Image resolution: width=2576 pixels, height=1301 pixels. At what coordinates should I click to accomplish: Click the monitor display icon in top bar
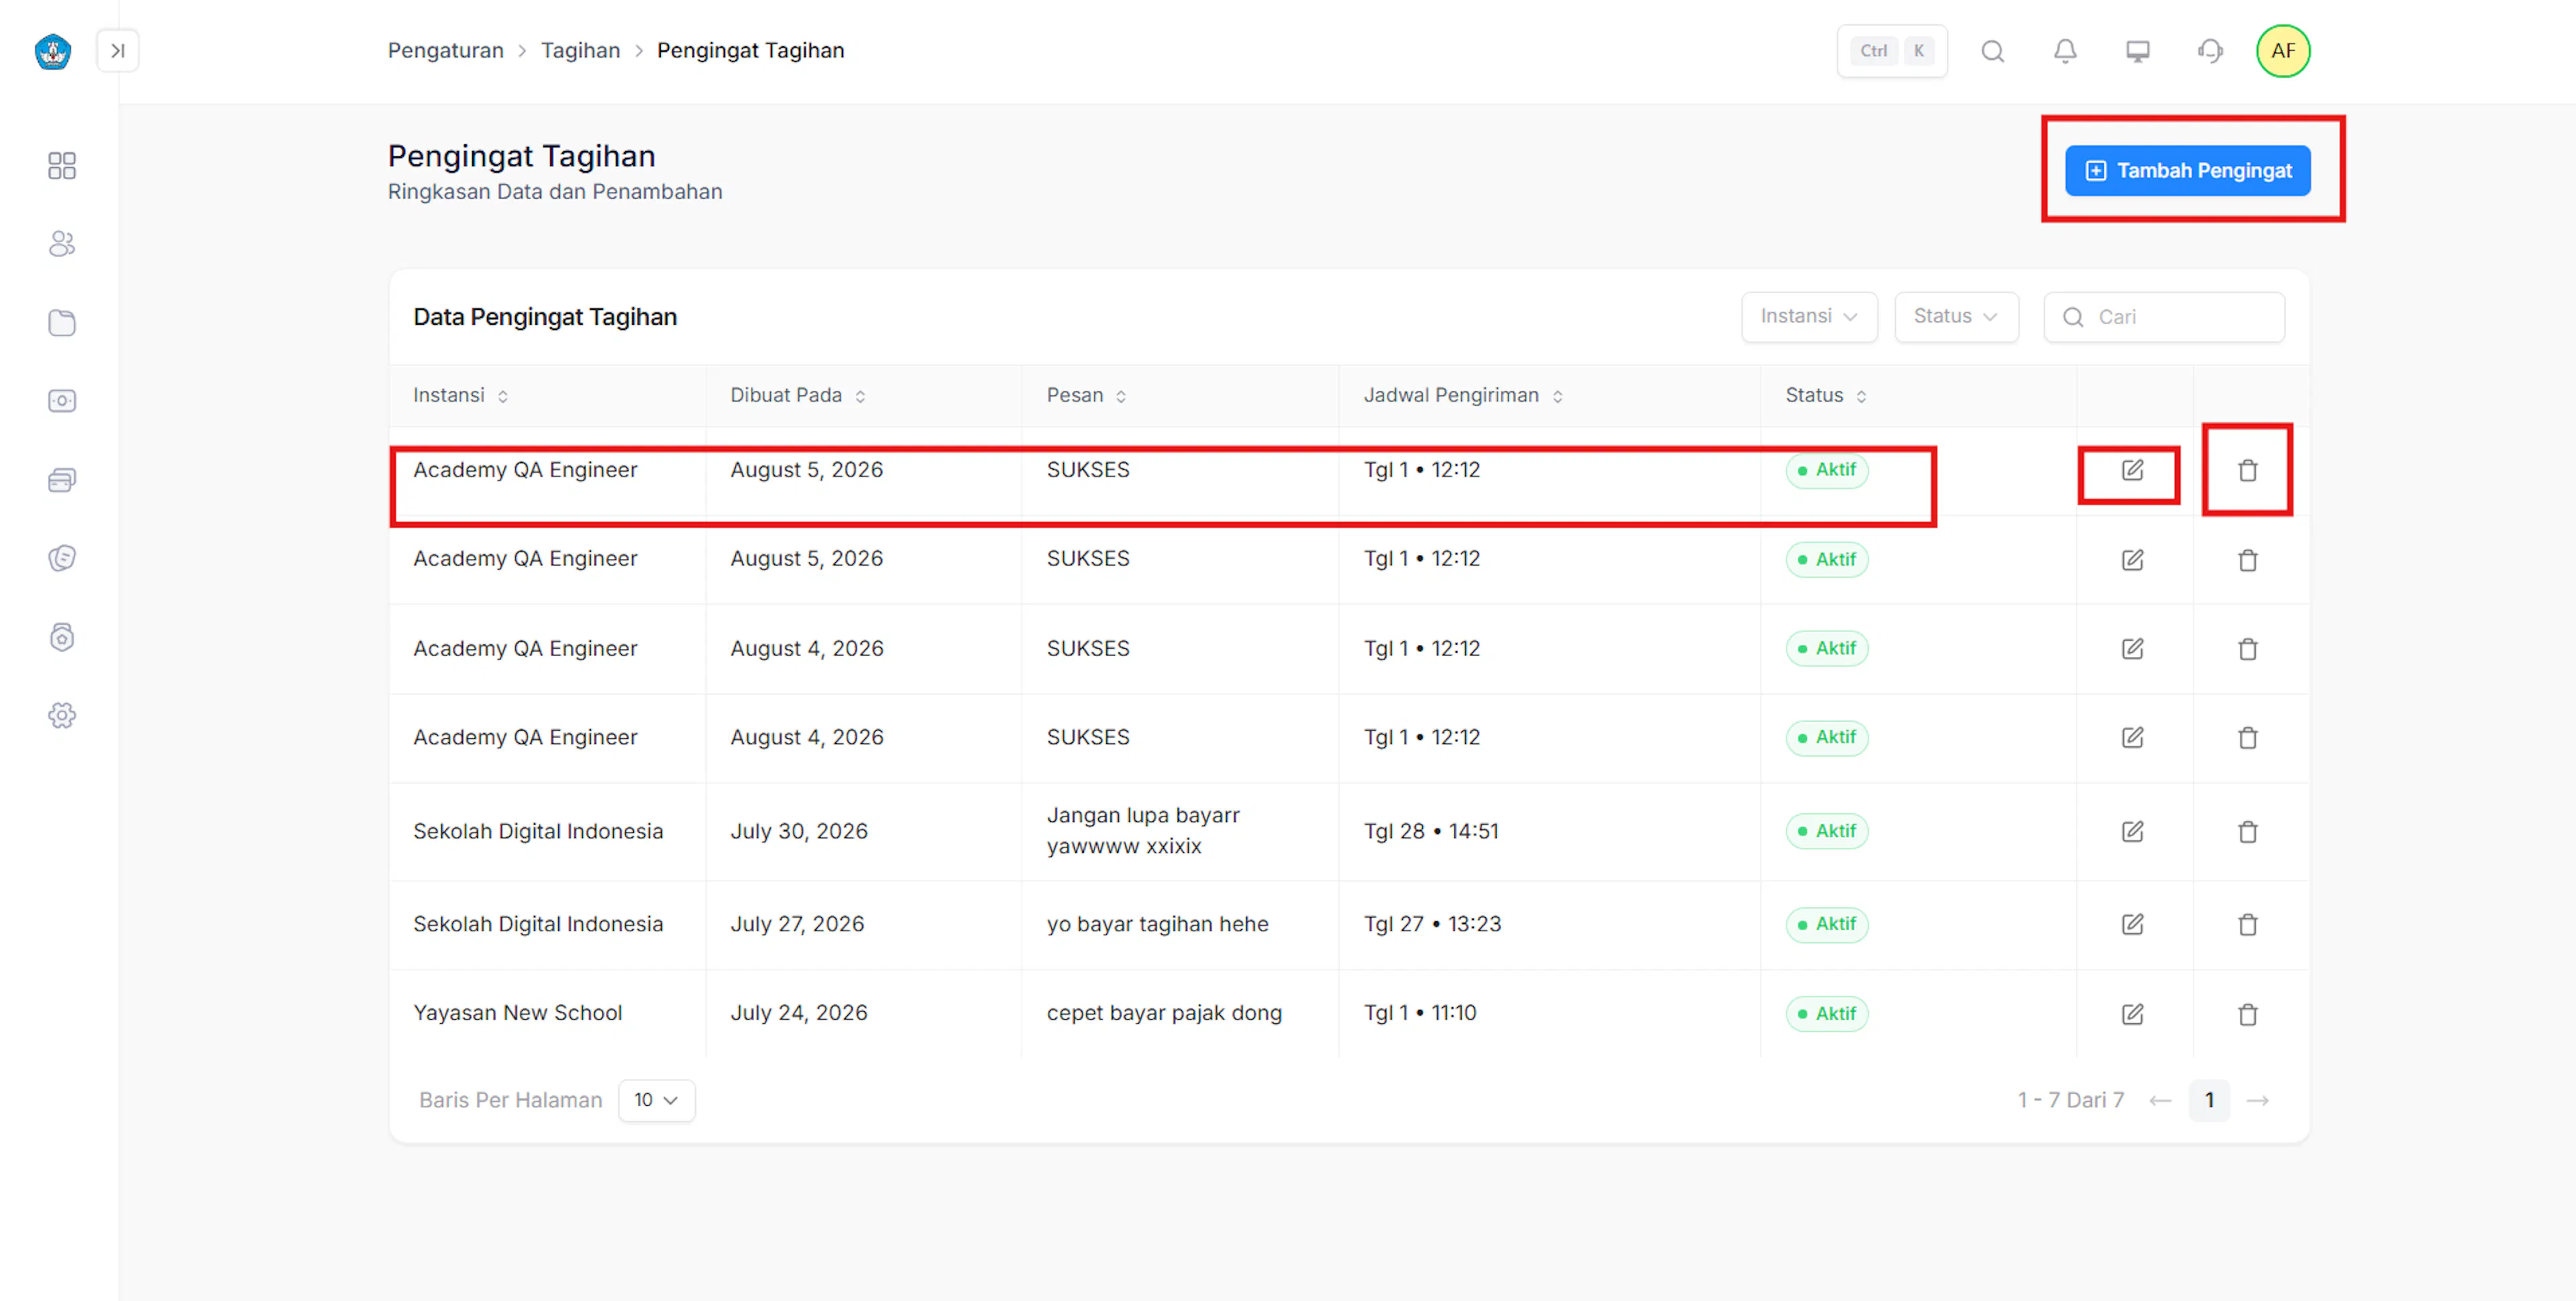pos(2137,51)
